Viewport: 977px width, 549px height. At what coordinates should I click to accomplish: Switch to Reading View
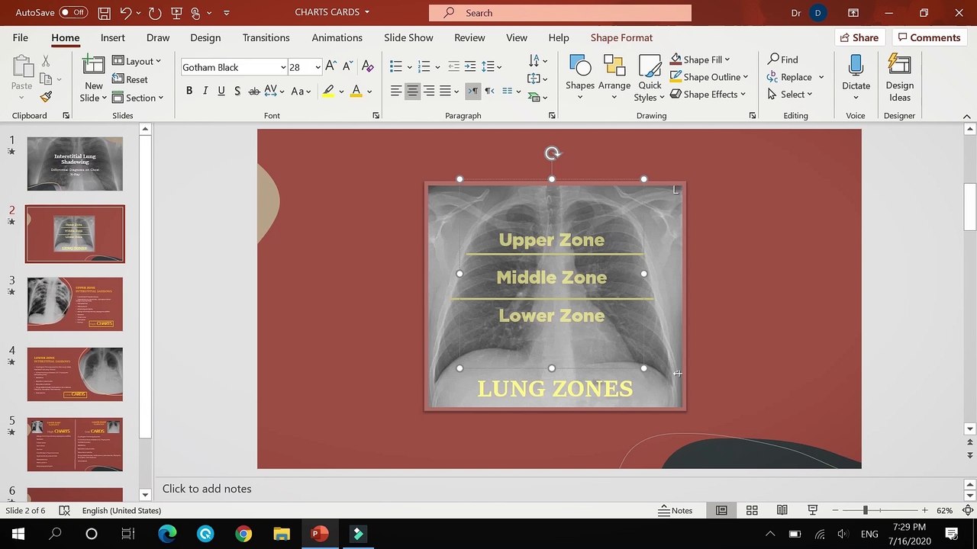[x=782, y=511]
